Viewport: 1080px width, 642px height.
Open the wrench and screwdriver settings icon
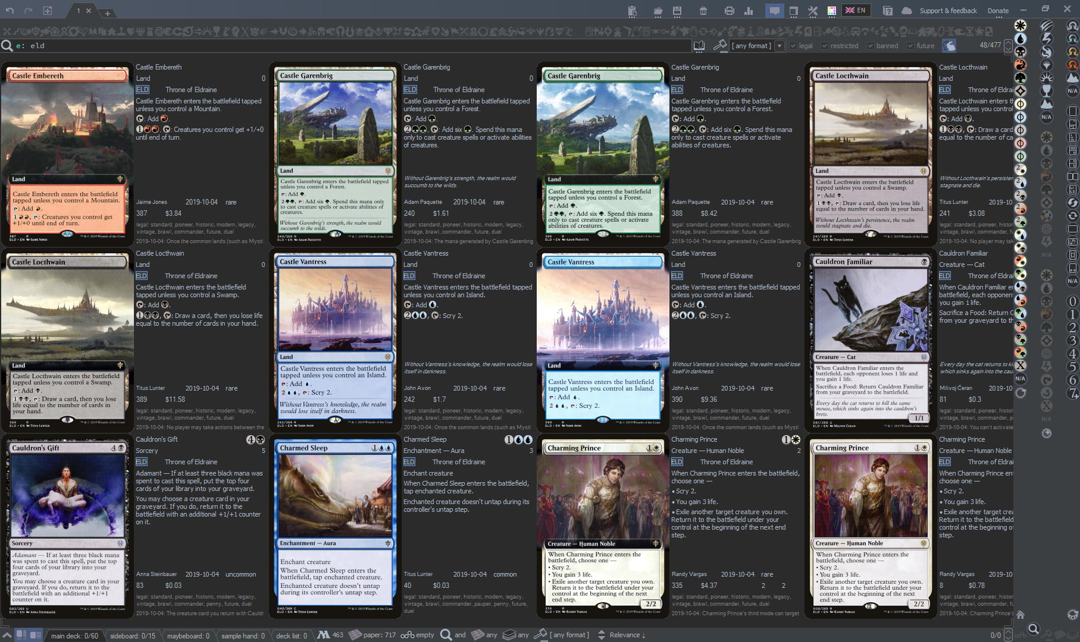pyautogui.click(x=812, y=11)
